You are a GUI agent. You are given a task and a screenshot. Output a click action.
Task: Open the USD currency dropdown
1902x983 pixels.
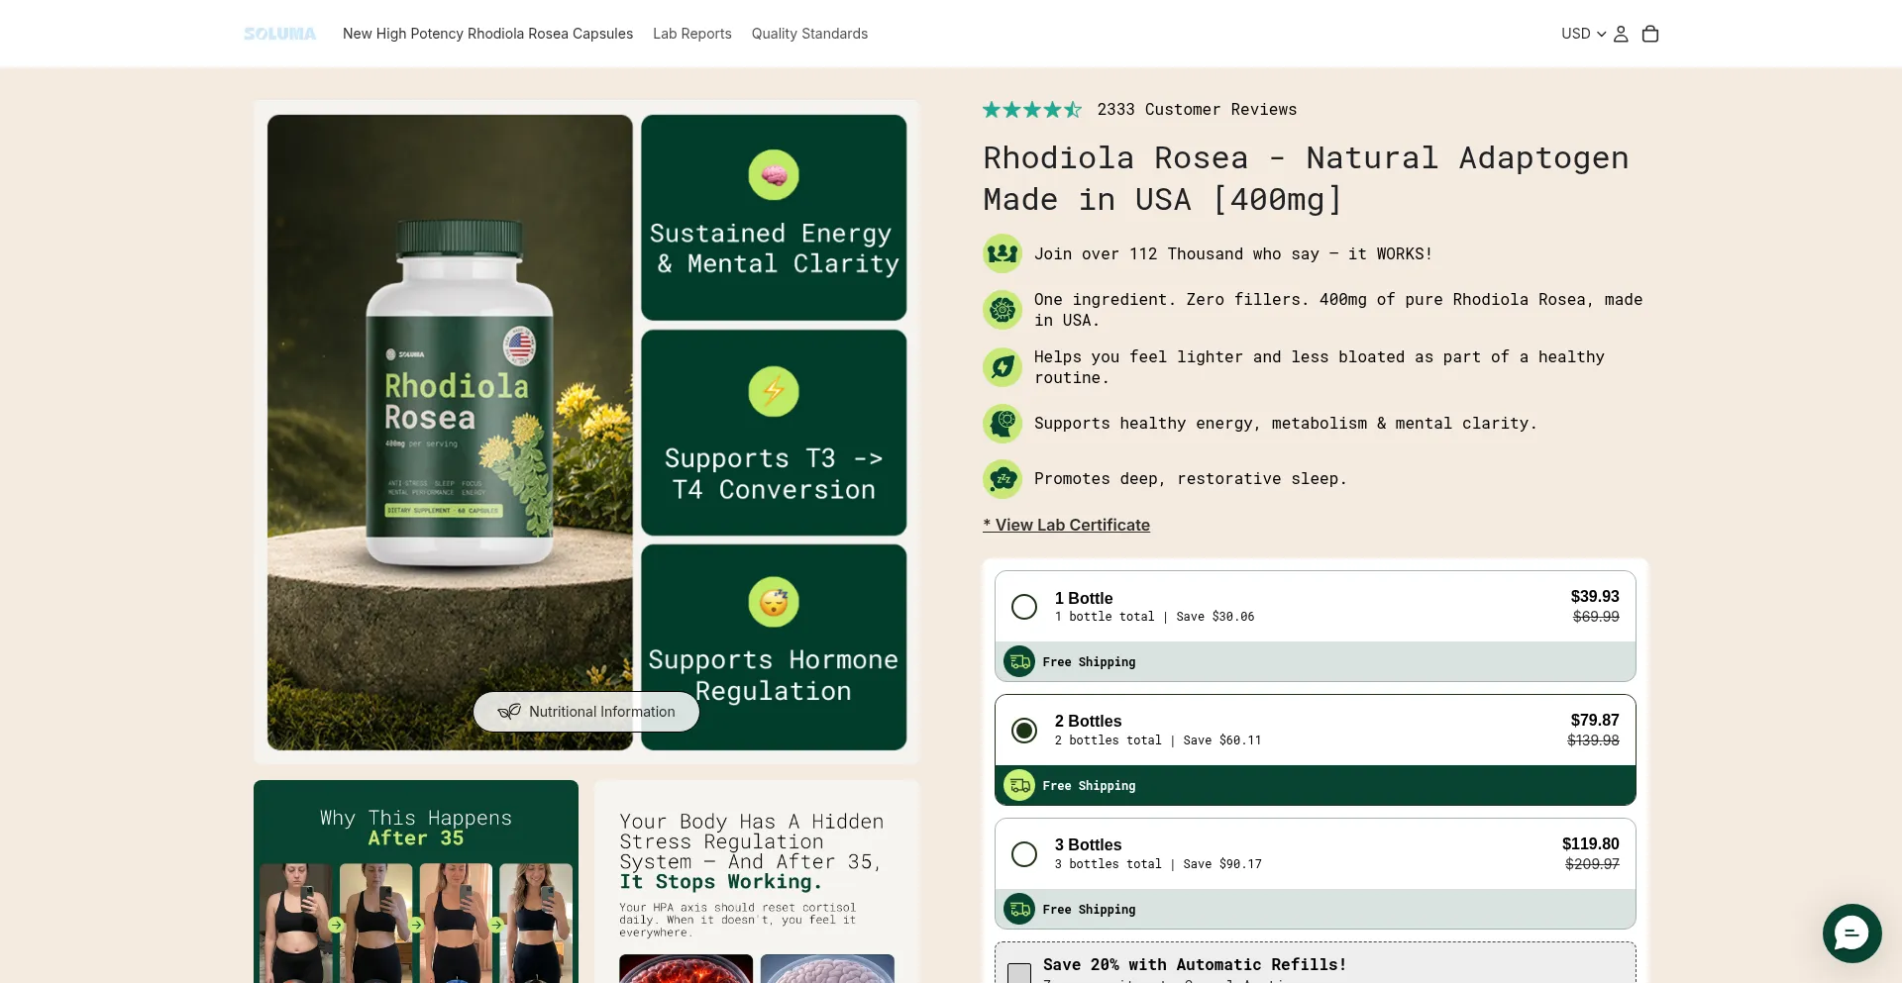[x=1583, y=34]
